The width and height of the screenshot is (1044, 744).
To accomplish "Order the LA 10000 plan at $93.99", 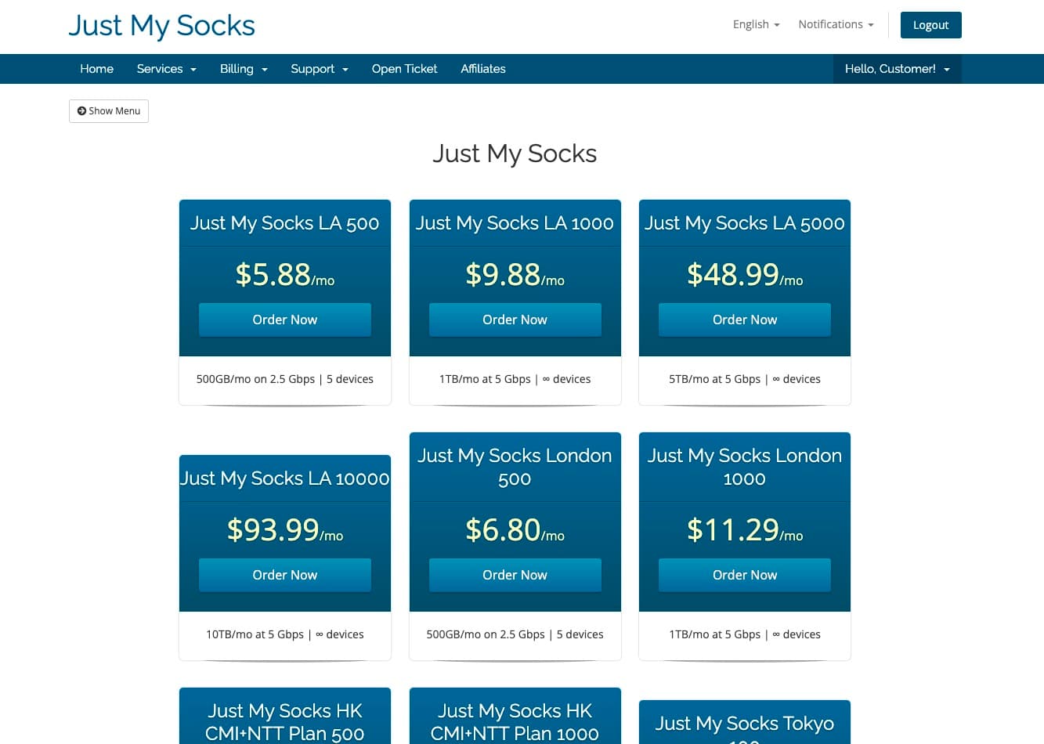I will 285,575.
